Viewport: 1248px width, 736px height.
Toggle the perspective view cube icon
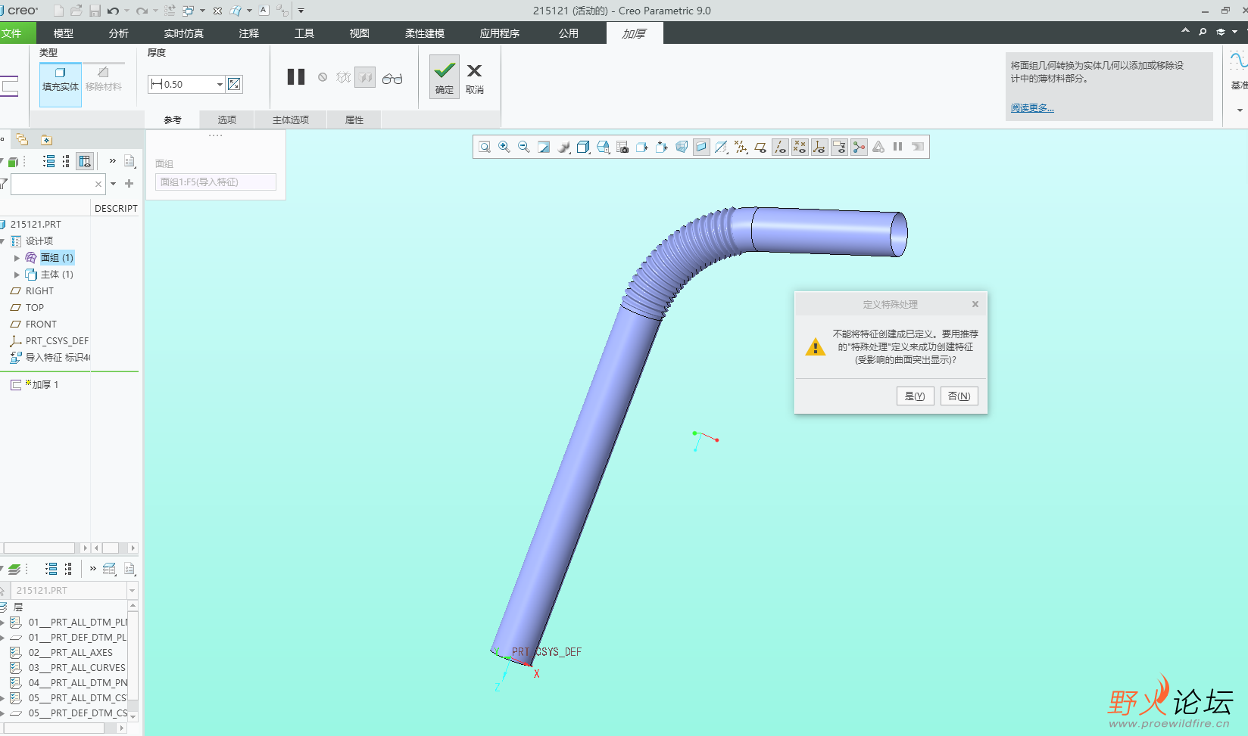coord(682,147)
